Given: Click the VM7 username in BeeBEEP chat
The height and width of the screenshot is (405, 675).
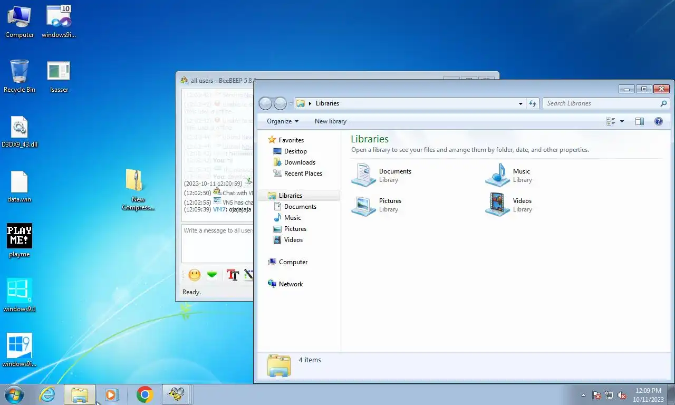Looking at the screenshot, I should coord(219,209).
